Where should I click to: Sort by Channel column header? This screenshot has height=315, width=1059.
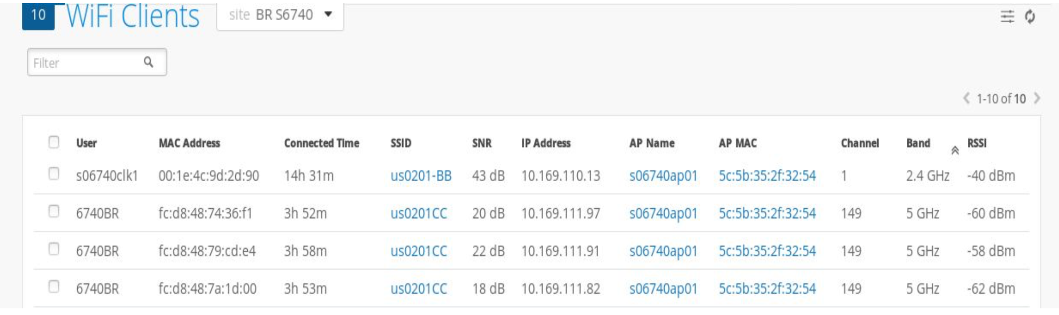coord(859,143)
